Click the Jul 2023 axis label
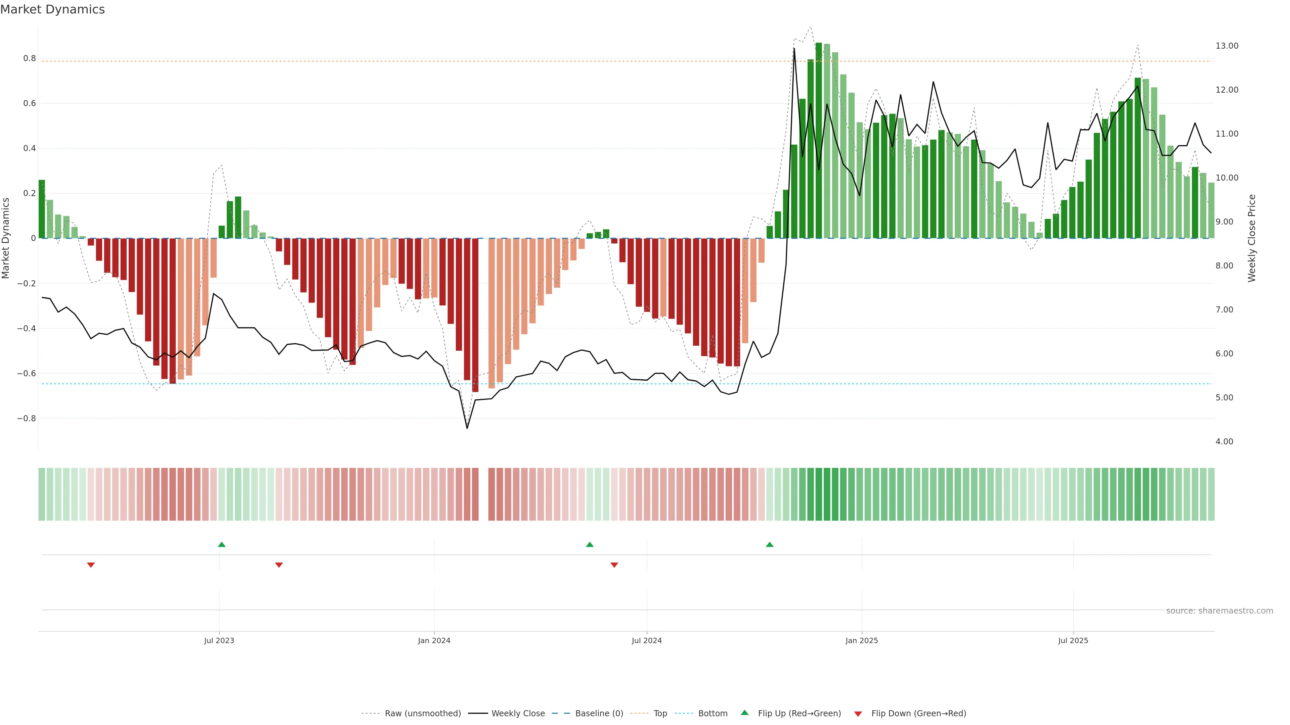This screenshot has width=1290, height=725. (219, 640)
